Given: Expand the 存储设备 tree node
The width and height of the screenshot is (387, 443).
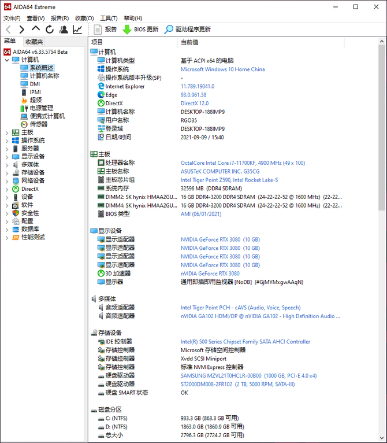Looking at the screenshot, I should click(x=7, y=172).
